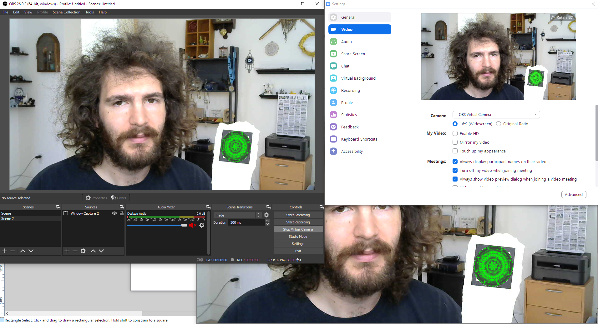
Task: Click Exit in OBS Controls
Action: [x=298, y=251]
